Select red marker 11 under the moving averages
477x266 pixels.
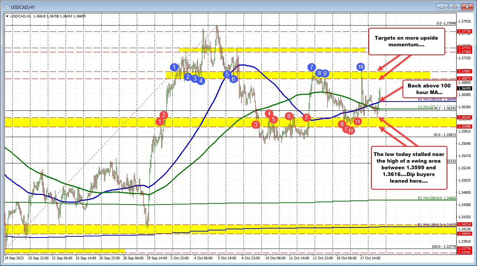[x=357, y=121]
